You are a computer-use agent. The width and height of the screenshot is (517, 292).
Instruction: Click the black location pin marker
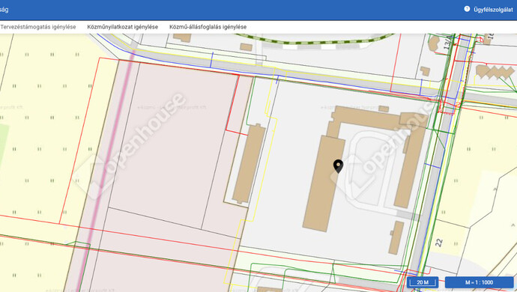click(x=338, y=166)
